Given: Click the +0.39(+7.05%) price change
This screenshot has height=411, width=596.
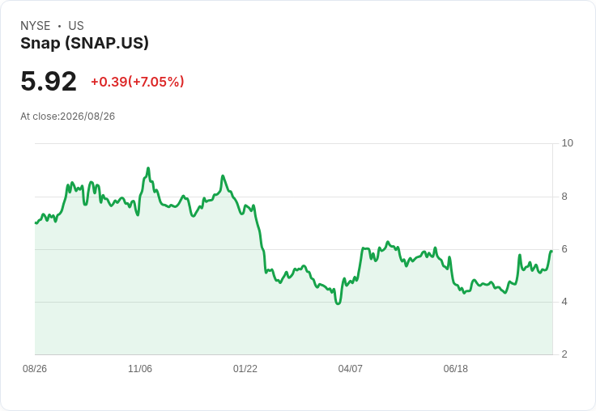Looking at the screenshot, I should click(x=138, y=82).
